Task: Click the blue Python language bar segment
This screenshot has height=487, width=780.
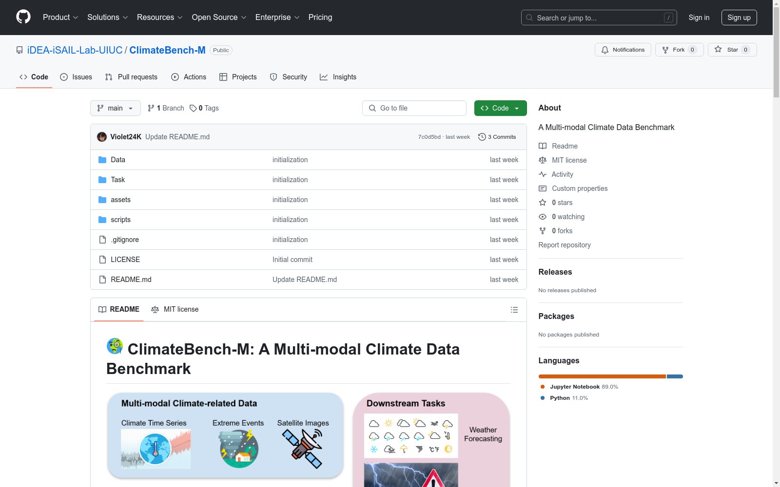Action: [675, 376]
